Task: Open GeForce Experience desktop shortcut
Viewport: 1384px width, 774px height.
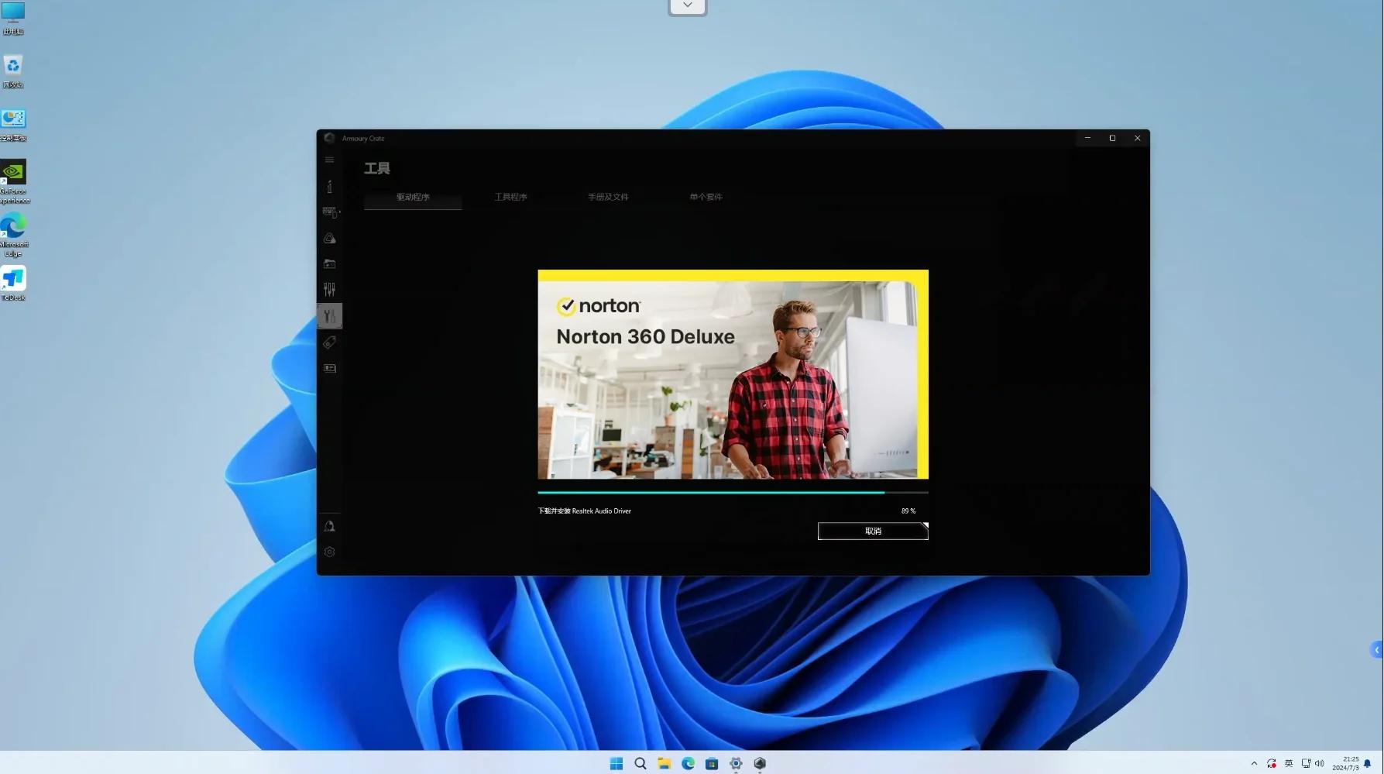Action: tap(13, 182)
